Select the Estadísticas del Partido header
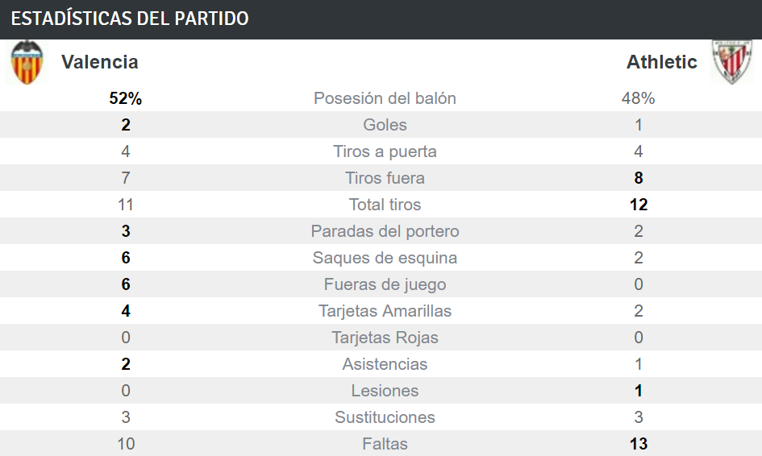The height and width of the screenshot is (456, 762). pos(130,19)
